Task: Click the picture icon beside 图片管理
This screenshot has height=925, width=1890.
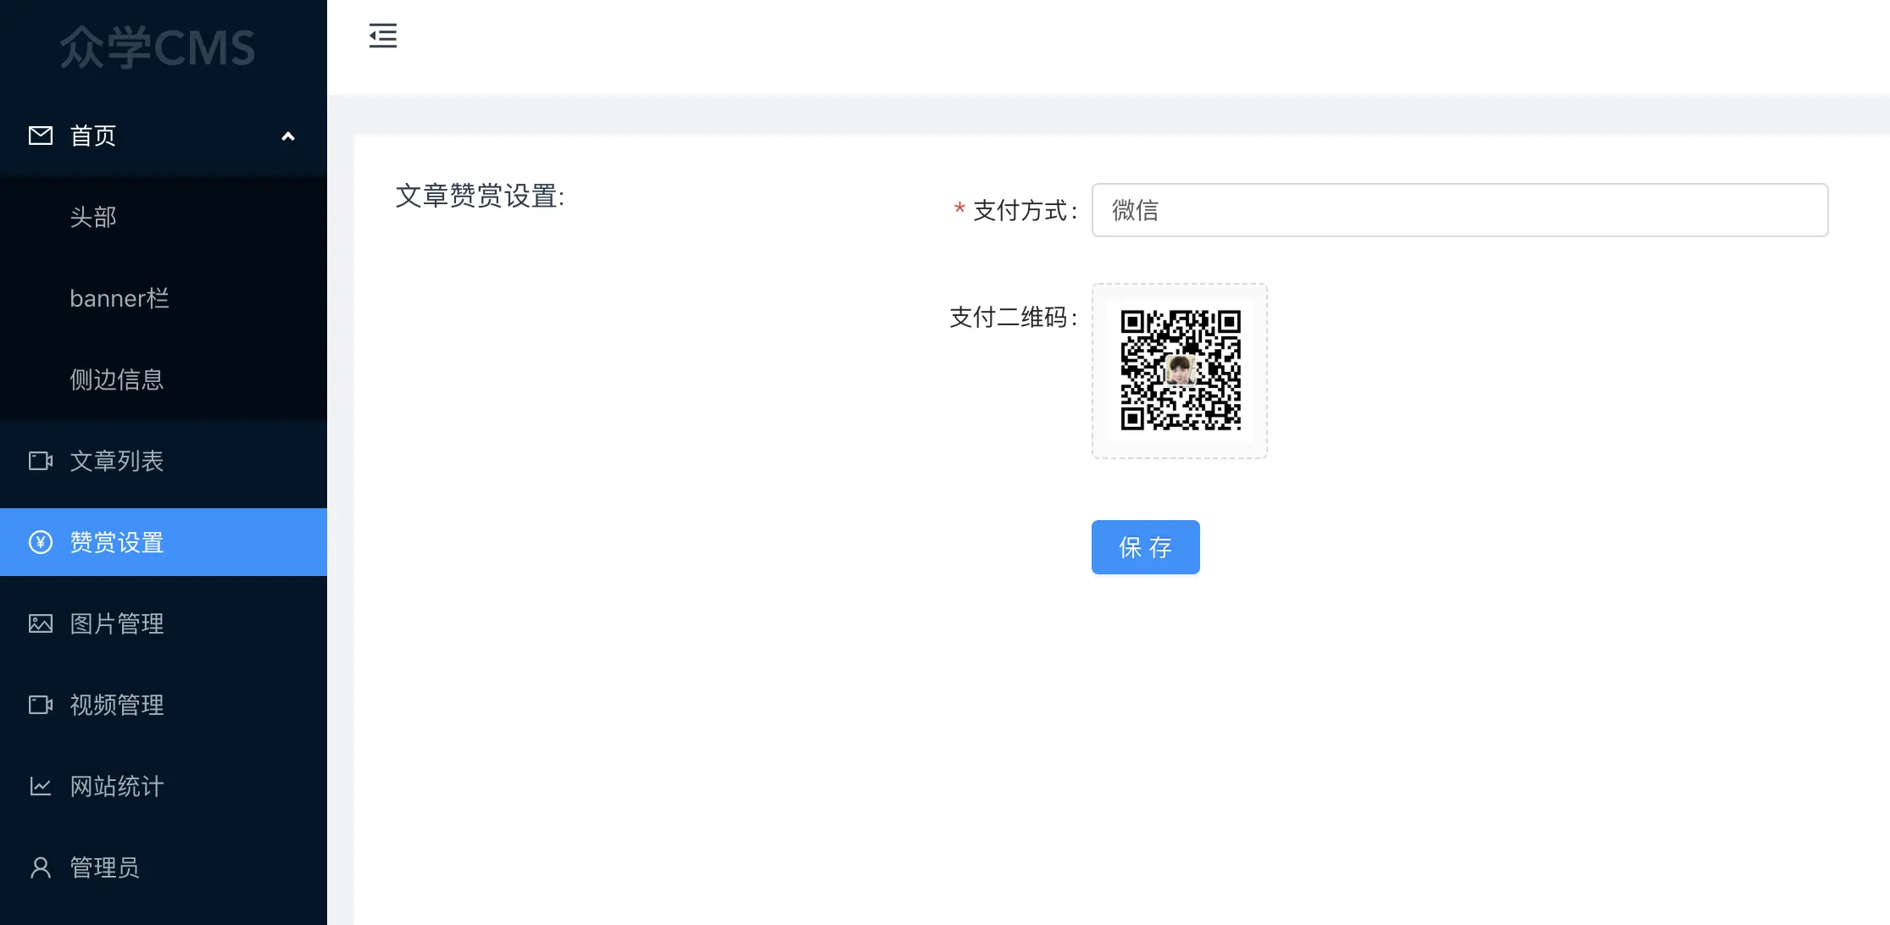Action: [41, 623]
